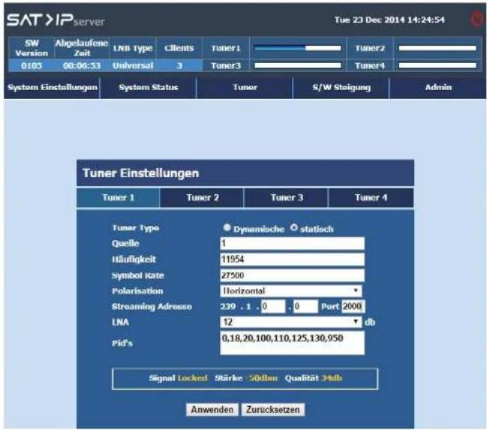
Task: Switch to the Tuner 3 tab
Action: pyautogui.click(x=287, y=197)
